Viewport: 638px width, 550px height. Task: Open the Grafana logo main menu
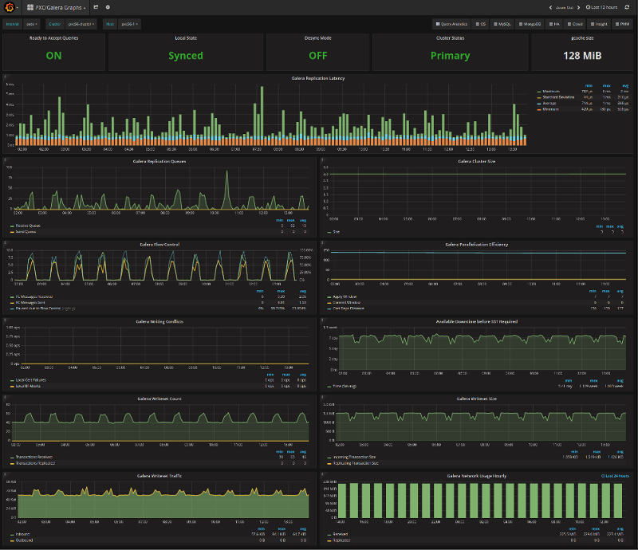[11, 7]
